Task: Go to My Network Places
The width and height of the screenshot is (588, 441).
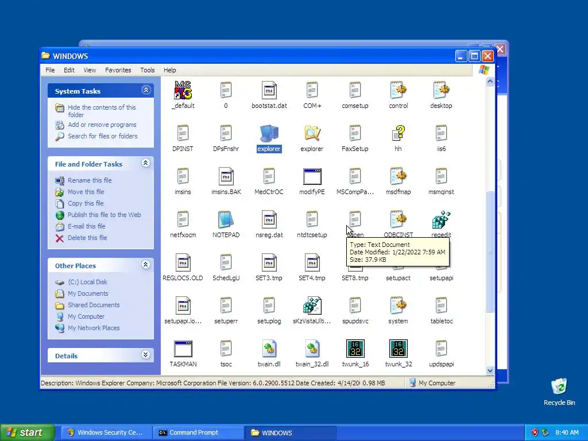Action: click(x=94, y=328)
